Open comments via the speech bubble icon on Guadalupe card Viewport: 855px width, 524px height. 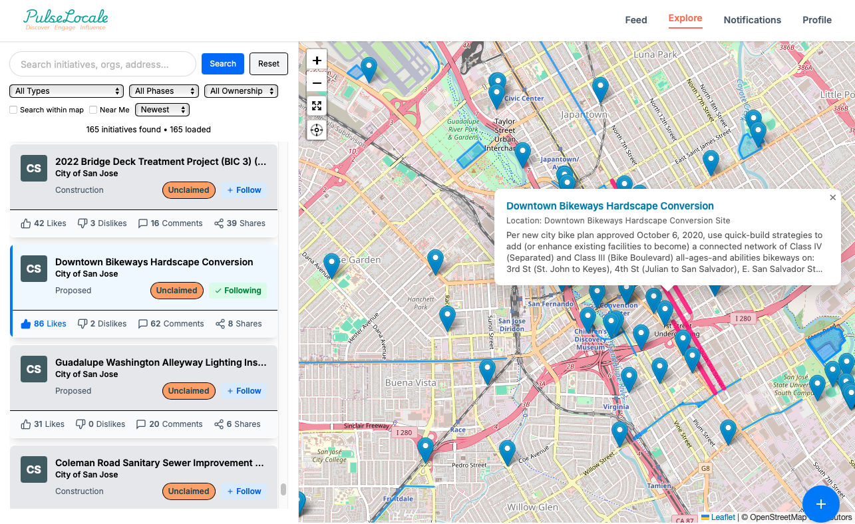(141, 424)
